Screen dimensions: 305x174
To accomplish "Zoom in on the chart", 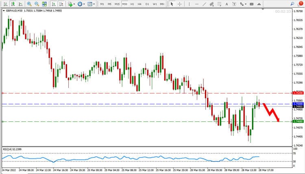I will pos(29,4).
